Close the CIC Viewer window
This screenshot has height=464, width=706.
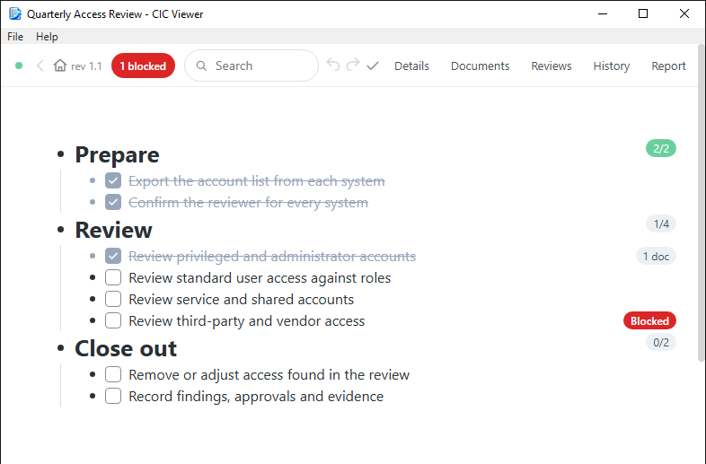[x=684, y=13]
